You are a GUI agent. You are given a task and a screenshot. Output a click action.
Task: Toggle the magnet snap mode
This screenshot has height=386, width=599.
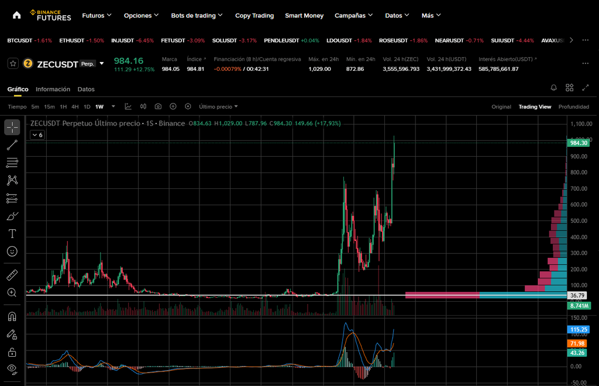click(12, 316)
